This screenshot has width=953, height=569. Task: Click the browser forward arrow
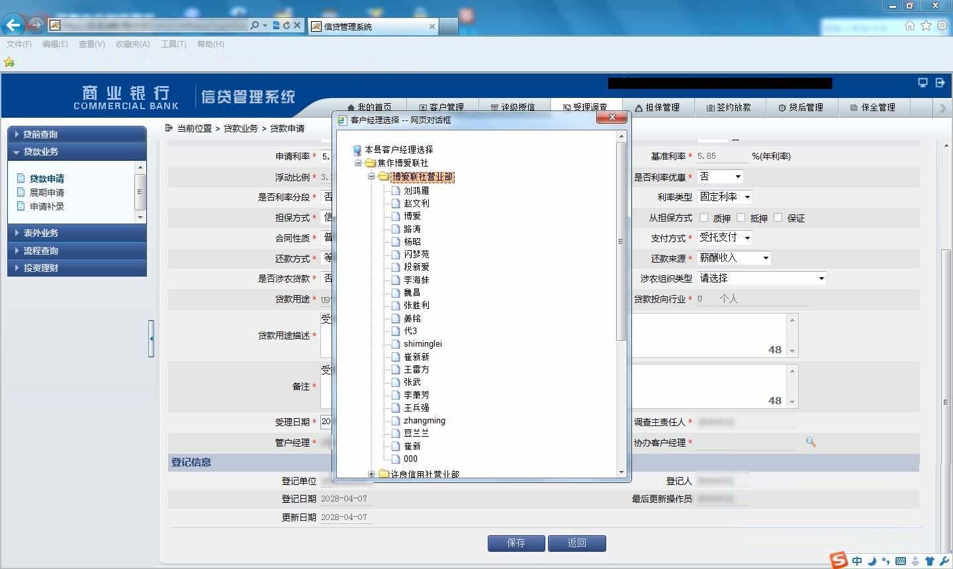36,25
